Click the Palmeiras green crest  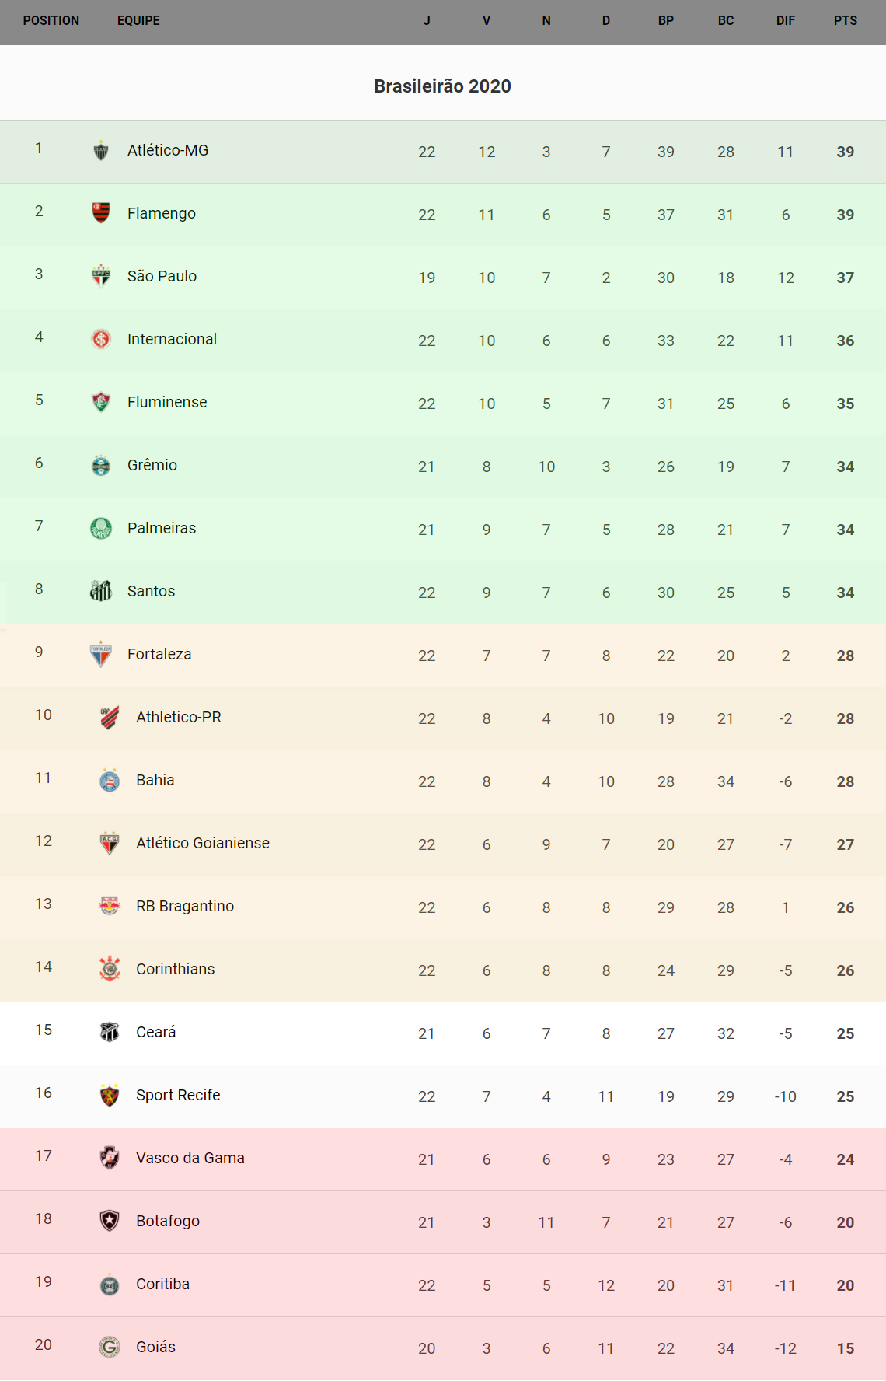point(101,528)
